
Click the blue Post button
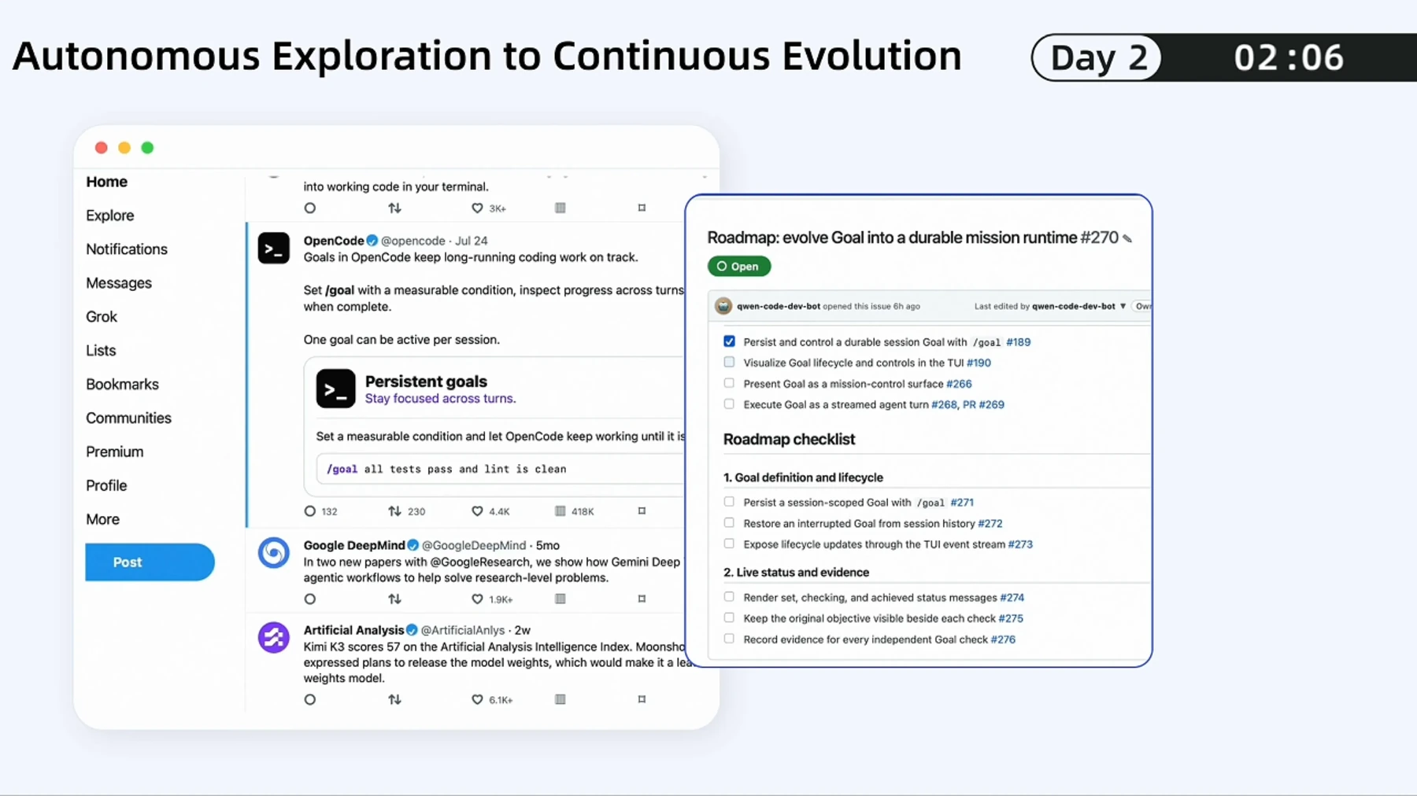click(150, 562)
